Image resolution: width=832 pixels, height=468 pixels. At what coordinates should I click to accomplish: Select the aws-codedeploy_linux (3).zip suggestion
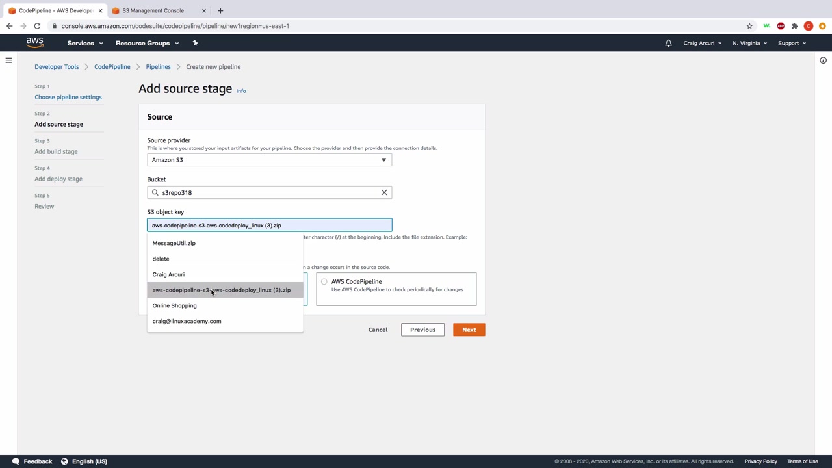click(225, 290)
